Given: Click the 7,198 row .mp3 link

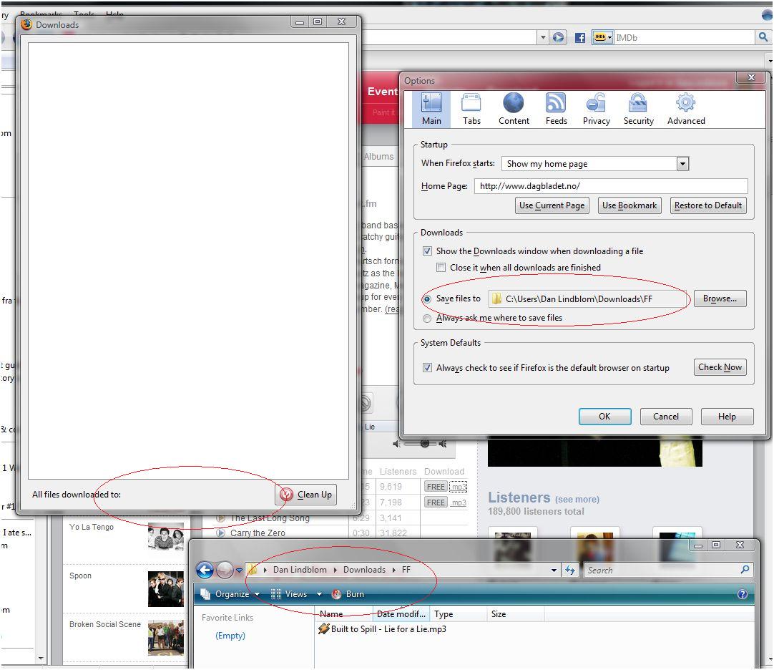Looking at the screenshot, I should coord(458,502).
